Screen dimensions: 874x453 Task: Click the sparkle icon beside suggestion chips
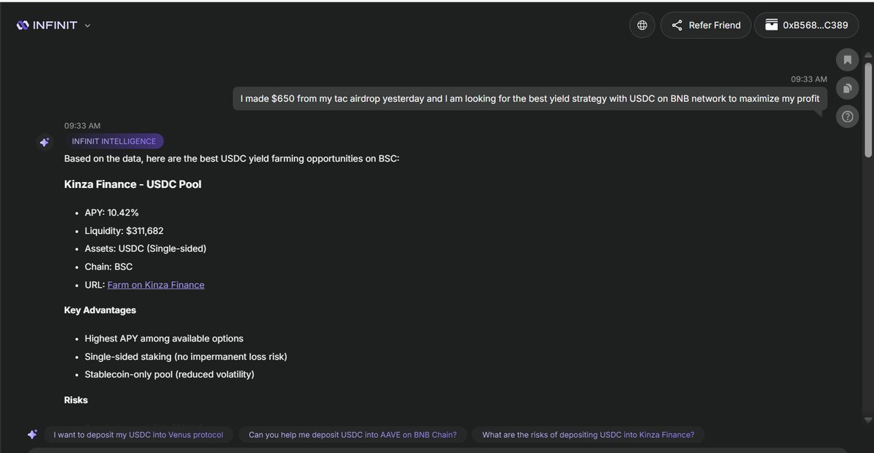[32, 434]
